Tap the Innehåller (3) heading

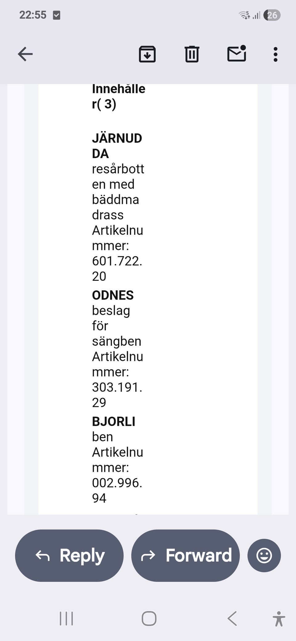coord(118,96)
